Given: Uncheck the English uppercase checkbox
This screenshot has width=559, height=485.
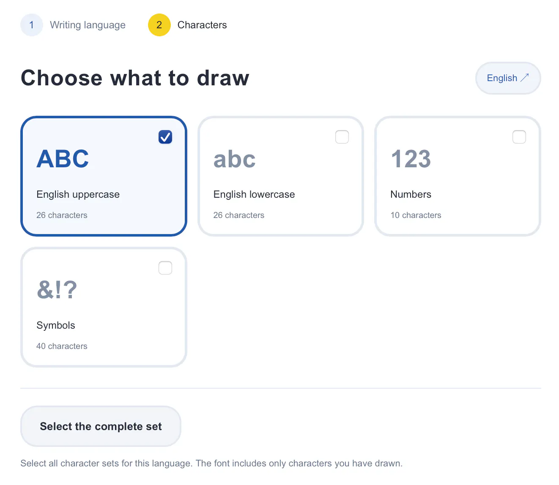Looking at the screenshot, I should click(165, 137).
